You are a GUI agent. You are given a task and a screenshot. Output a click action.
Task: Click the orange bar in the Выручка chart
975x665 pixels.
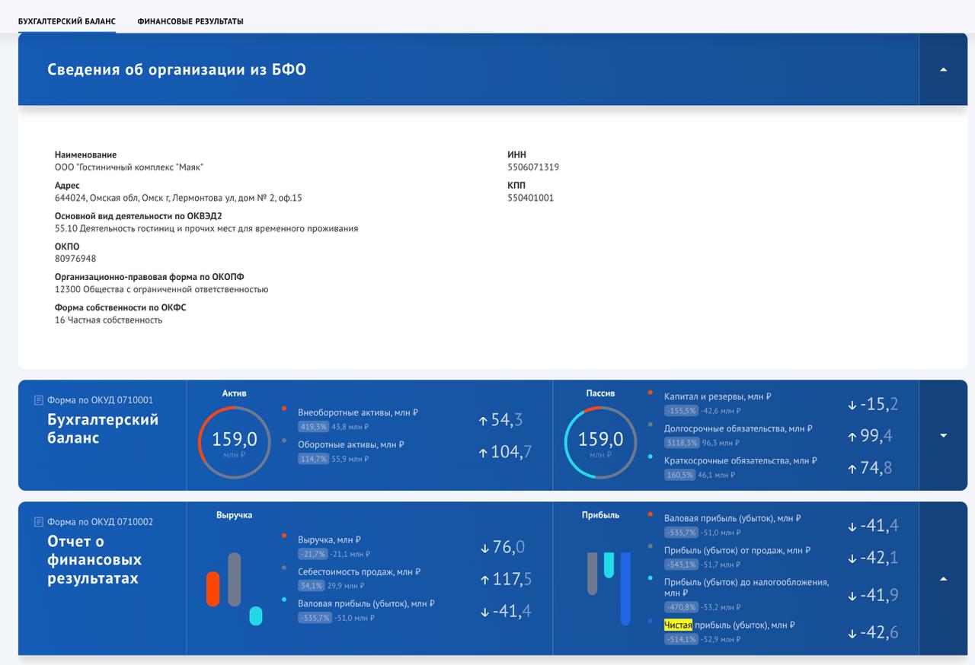click(213, 589)
